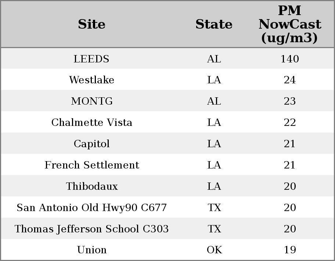Screen dimensions: 335x261
Task: Click AL state in LEEDS row
Action: click(214, 59)
